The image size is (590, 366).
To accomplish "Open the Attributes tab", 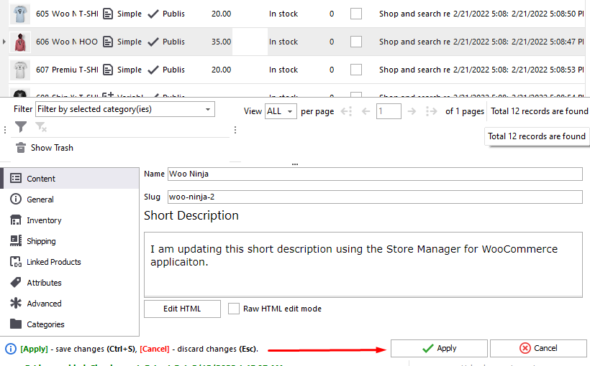I will [70, 283].
